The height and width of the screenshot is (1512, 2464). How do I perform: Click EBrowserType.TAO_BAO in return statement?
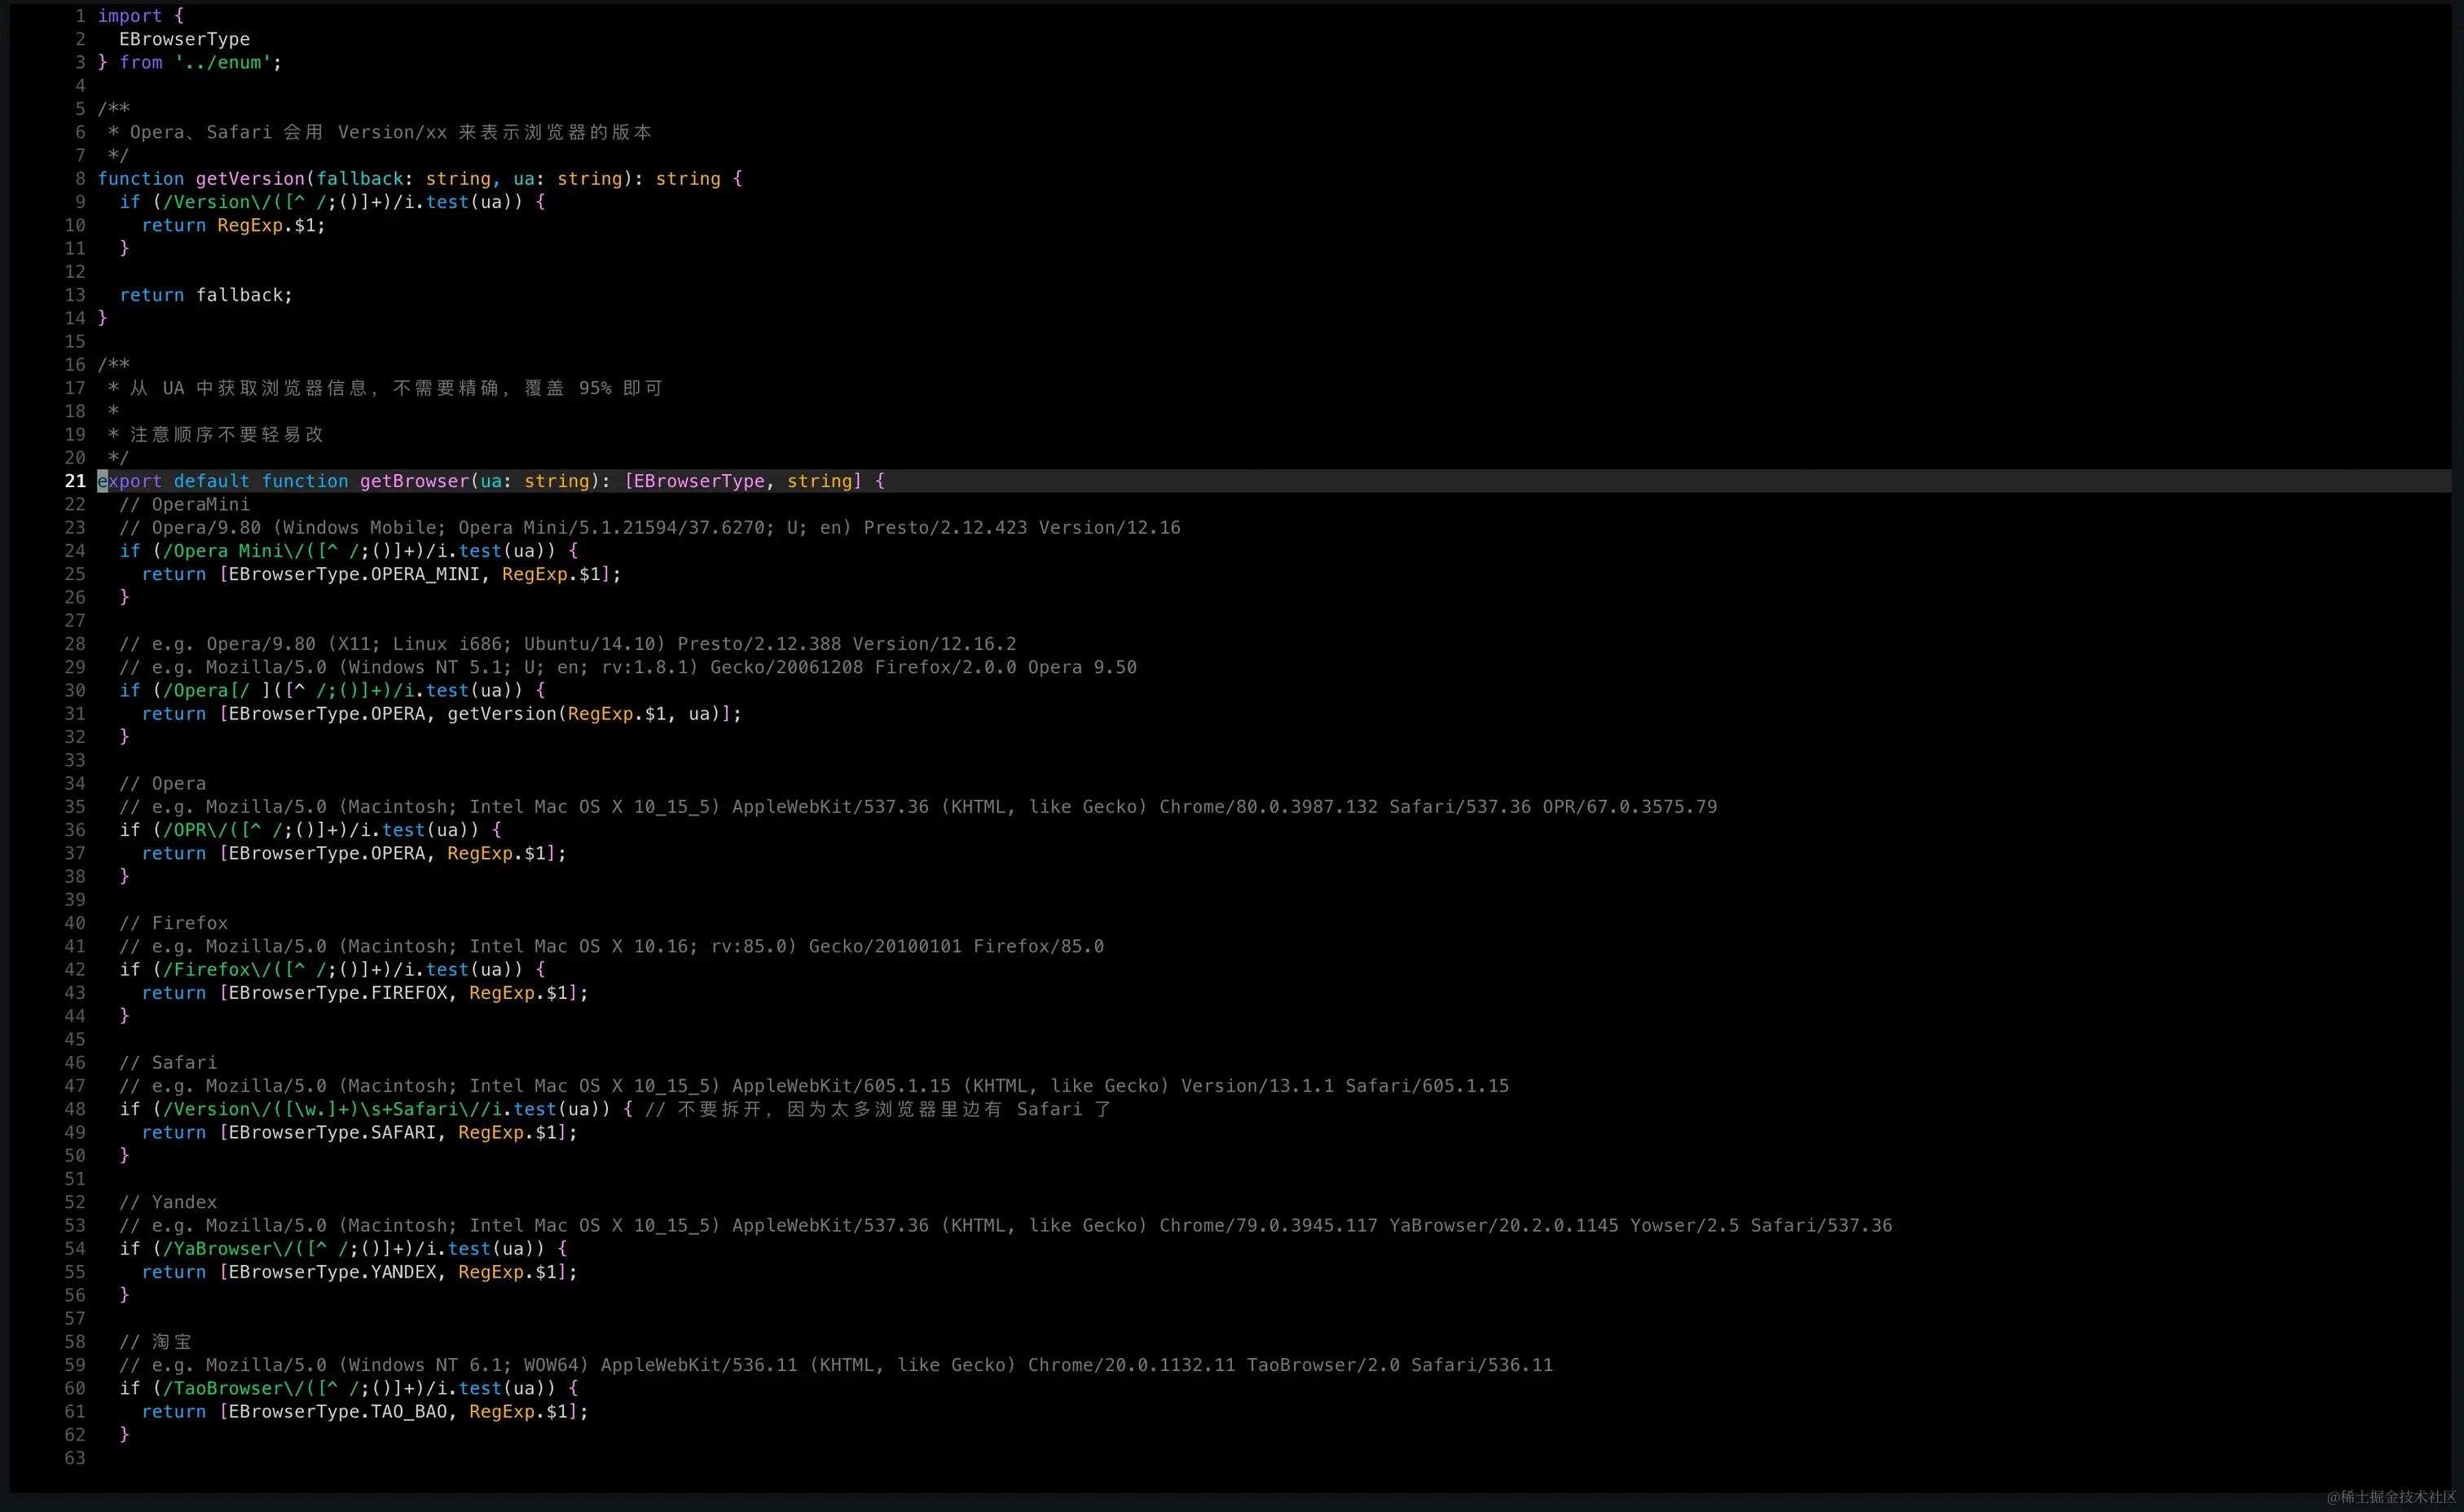pyautogui.click(x=337, y=1411)
